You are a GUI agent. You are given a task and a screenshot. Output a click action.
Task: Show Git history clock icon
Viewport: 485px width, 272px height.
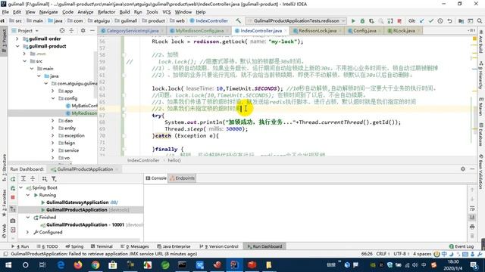coord(440,21)
